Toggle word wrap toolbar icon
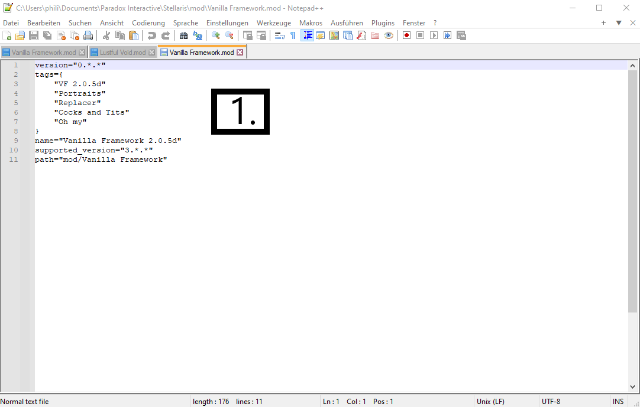The height and width of the screenshot is (407, 640). [x=280, y=35]
